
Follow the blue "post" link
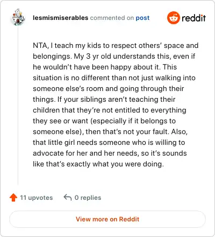(142, 18)
